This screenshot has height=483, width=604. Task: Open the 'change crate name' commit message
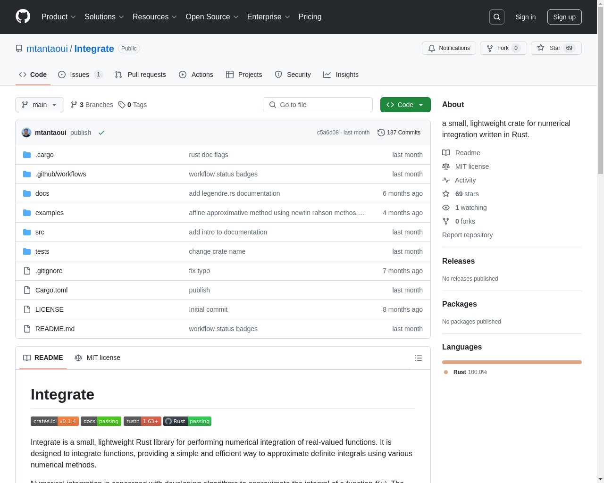coord(217,251)
